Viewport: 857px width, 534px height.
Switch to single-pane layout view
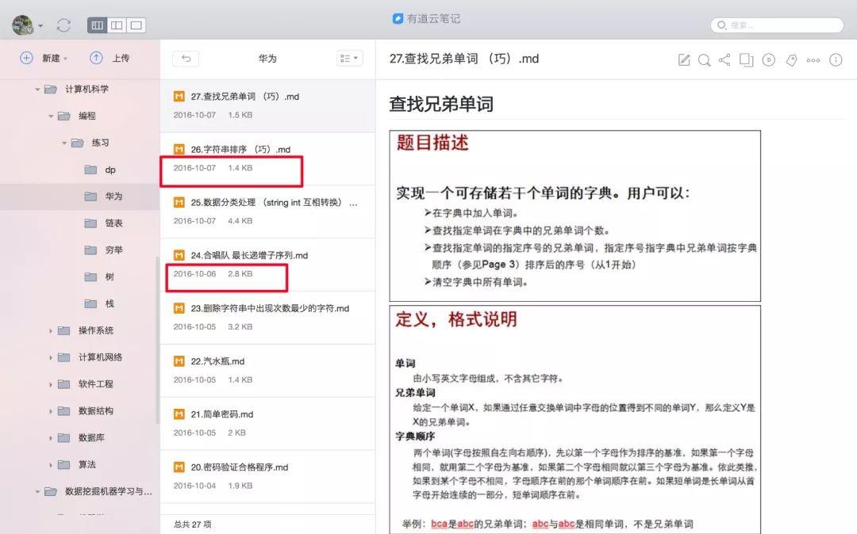(x=136, y=25)
